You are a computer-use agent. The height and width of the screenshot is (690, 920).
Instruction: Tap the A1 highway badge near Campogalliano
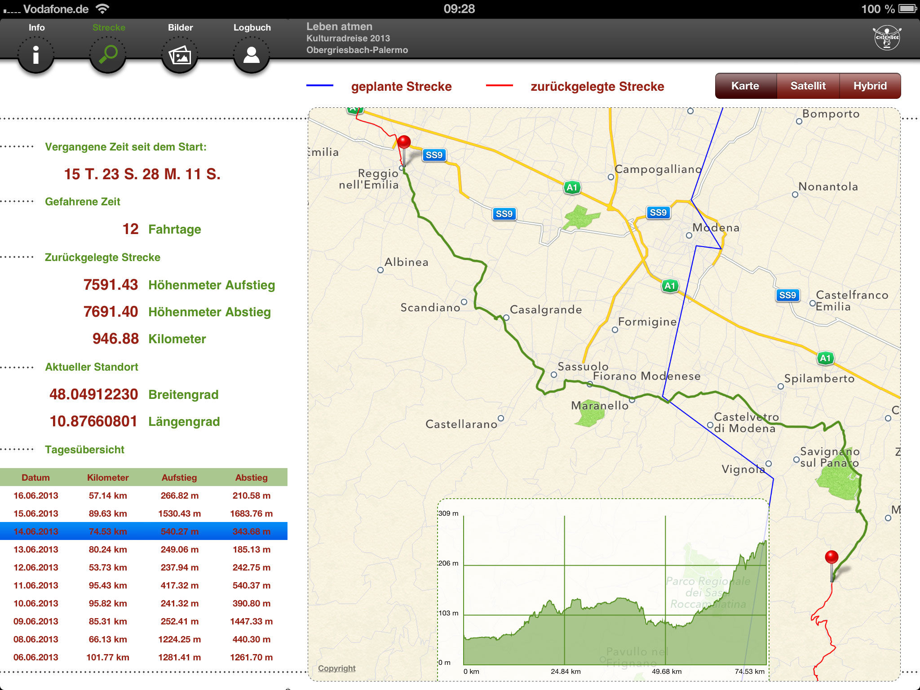572,187
